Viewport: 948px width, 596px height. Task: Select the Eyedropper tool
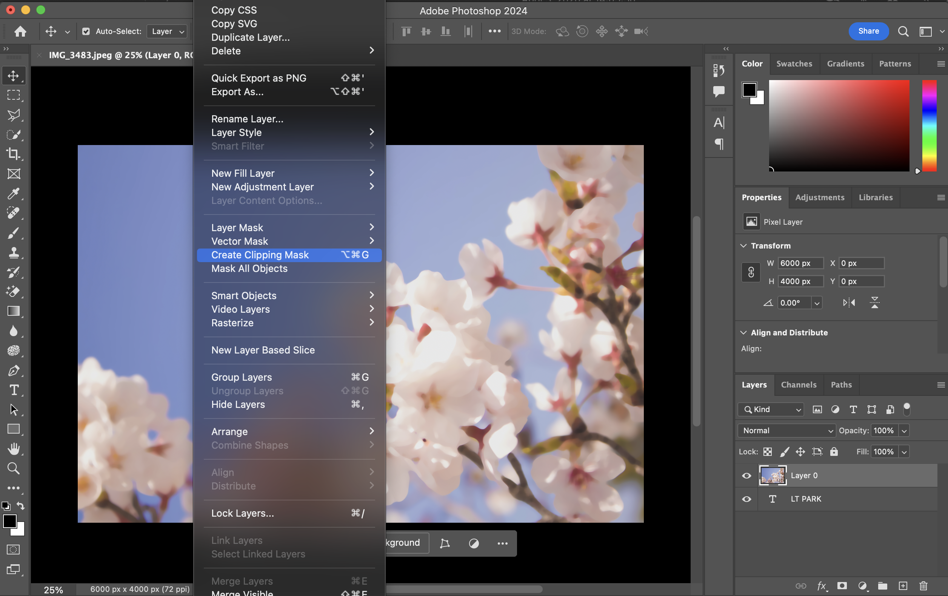[x=13, y=193]
